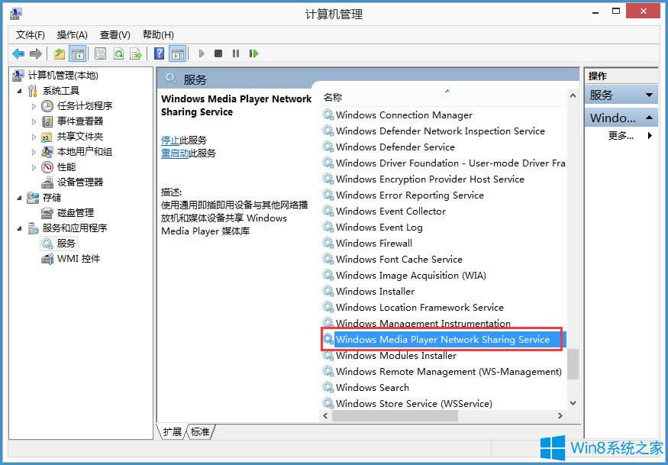Open more actions via the 更多 arrow

[x=647, y=135]
